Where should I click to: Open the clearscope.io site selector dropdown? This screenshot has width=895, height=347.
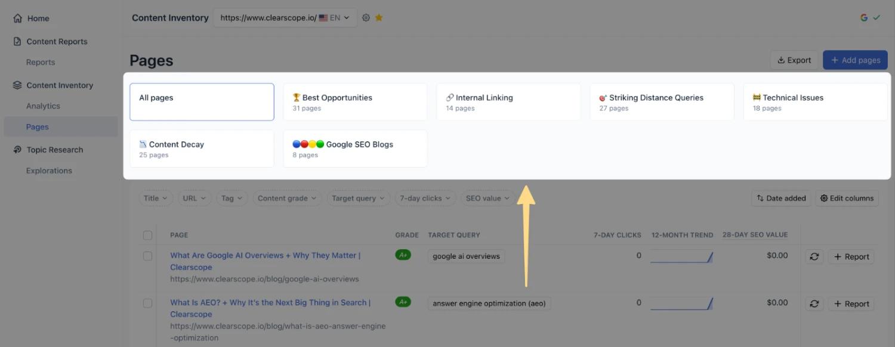point(285,18)
